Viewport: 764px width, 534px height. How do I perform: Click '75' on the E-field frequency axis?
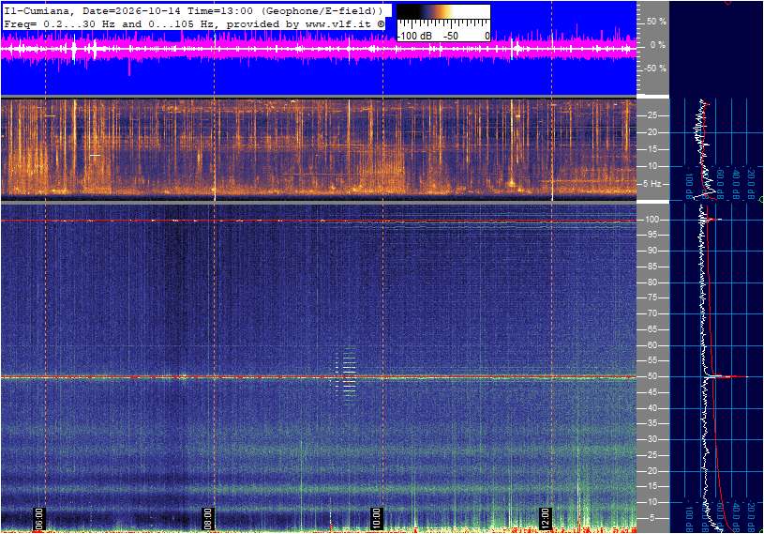pos(652,298)
